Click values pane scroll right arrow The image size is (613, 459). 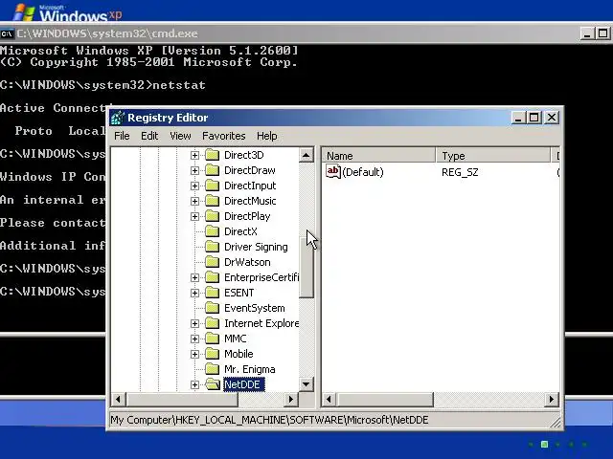(552, 400)
